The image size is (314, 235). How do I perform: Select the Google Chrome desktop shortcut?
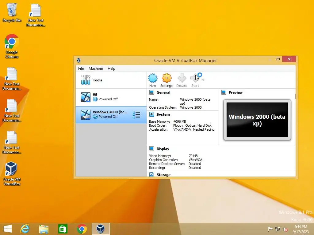(x=12, y=47)
